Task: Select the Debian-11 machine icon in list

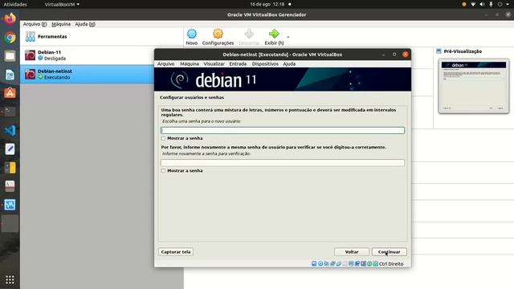Action: tap(31, 55)
